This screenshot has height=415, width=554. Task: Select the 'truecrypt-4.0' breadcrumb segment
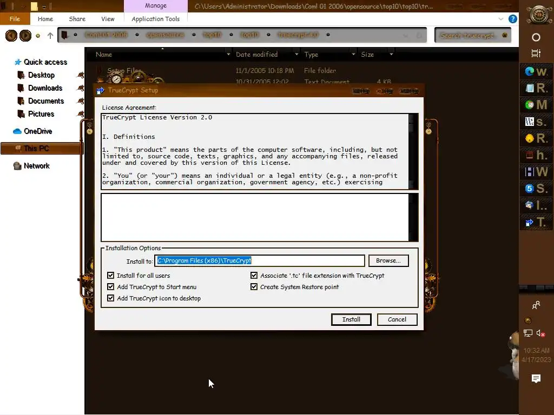tap(298, 35)
